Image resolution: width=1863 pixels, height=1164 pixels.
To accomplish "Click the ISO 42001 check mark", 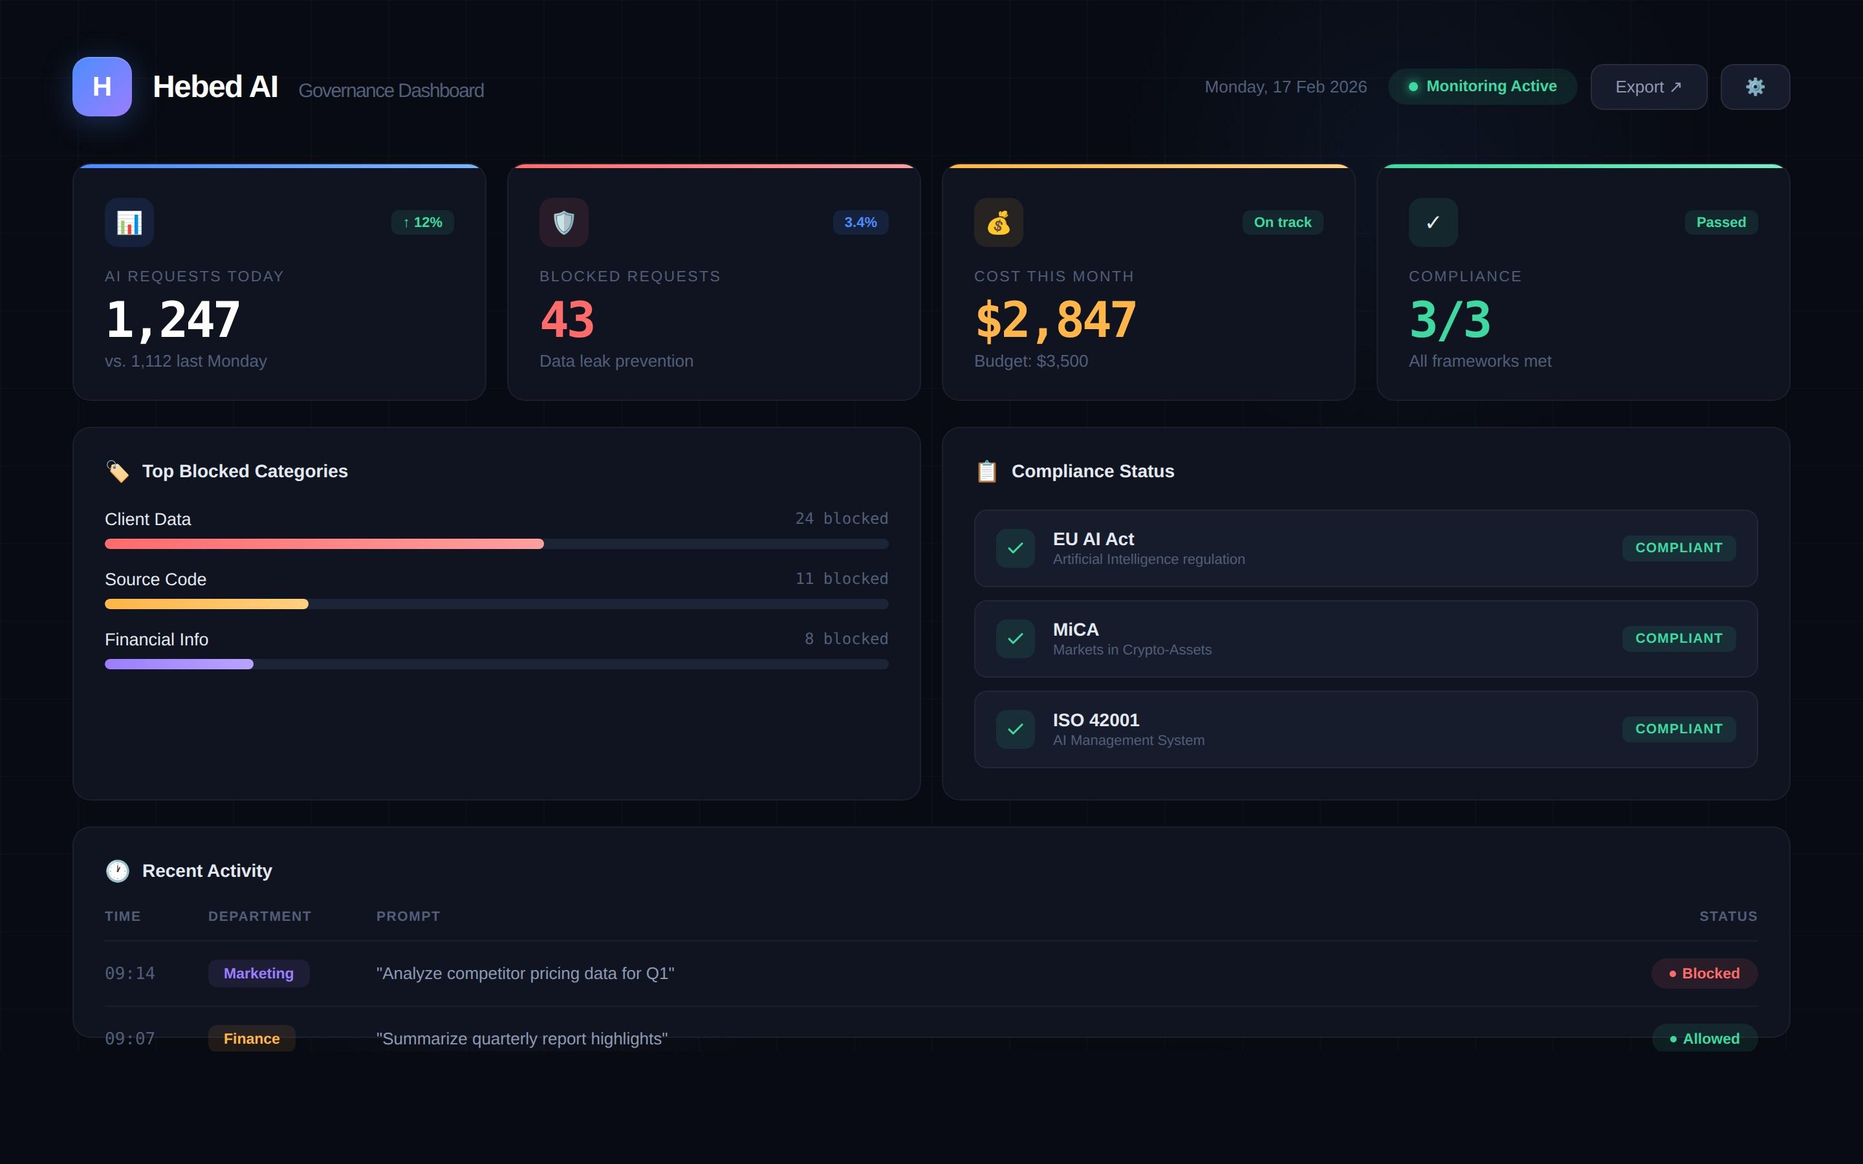I will [1015, 729].
